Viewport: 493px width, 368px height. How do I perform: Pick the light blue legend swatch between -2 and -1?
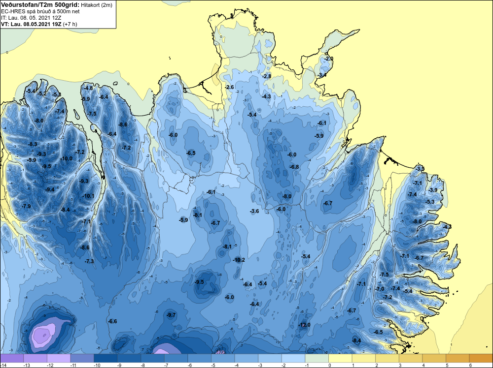(293, 358)
